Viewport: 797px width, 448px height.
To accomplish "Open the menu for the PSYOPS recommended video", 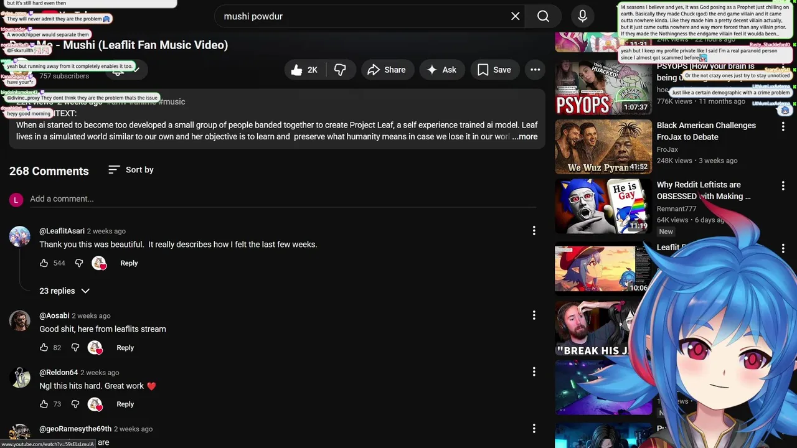I will tap(783, 67).
